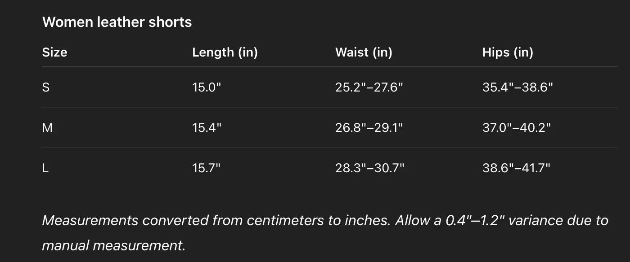Viewport: 630px width, 262px height.
Task: Click the Waist (in) column header
Action: click(364, 52)
